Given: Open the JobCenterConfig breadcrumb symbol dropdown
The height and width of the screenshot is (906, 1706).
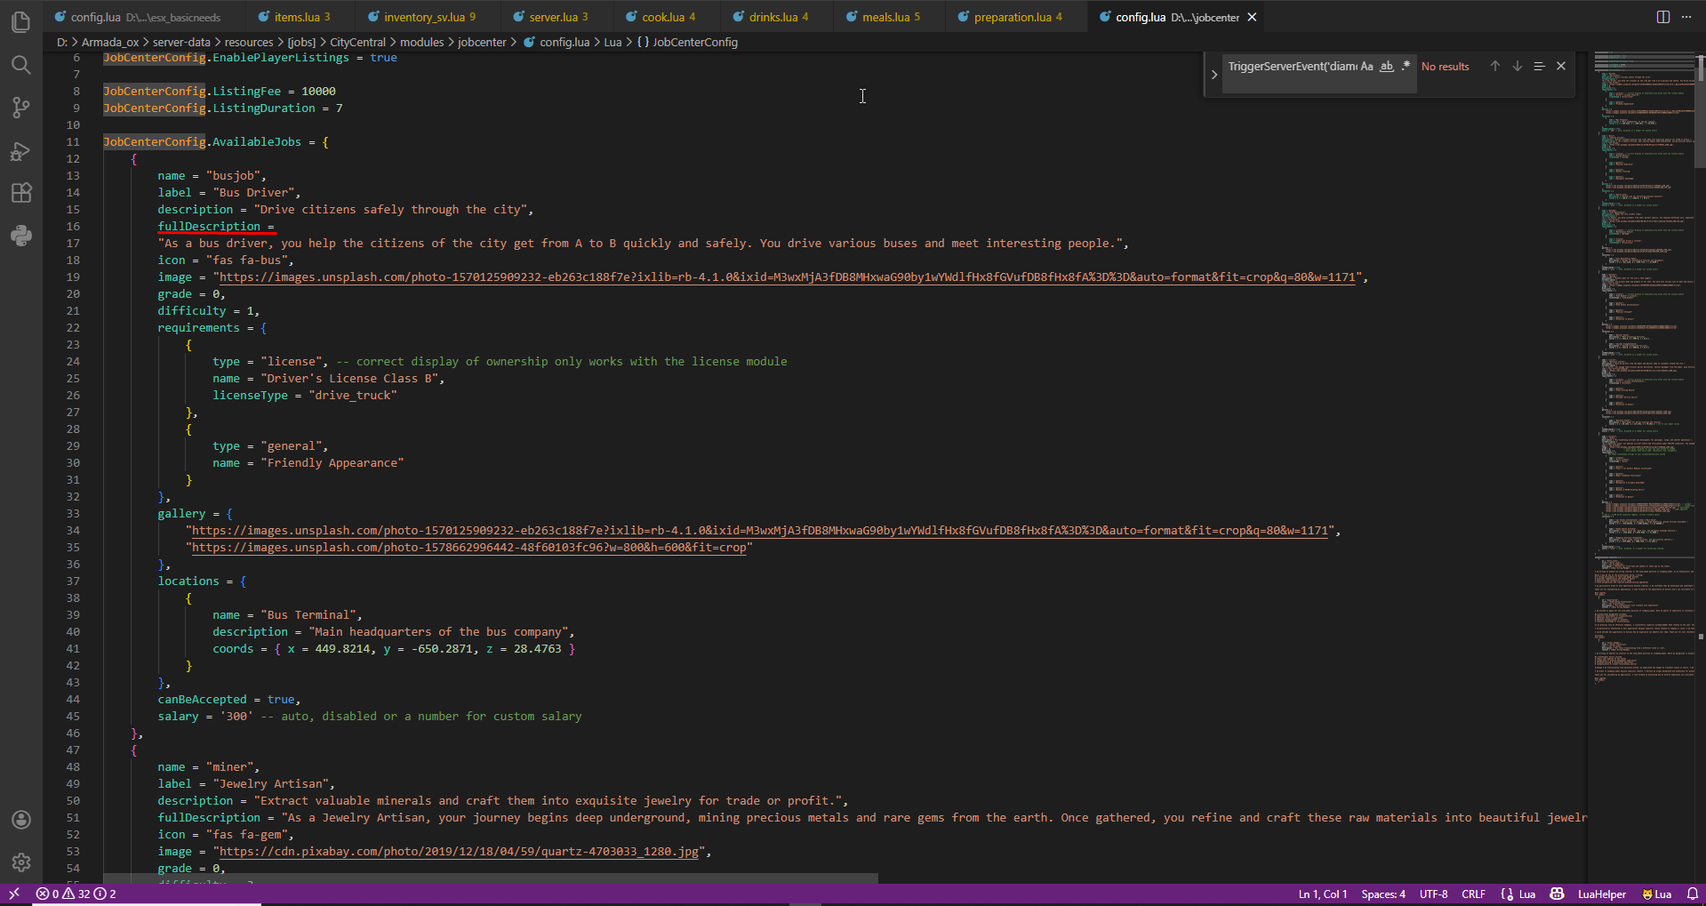Looking at the screenshot, I should point(694,42).
